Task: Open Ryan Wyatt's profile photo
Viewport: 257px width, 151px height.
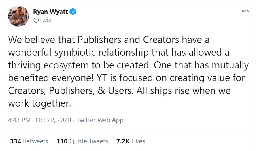Action: point(18,16)
